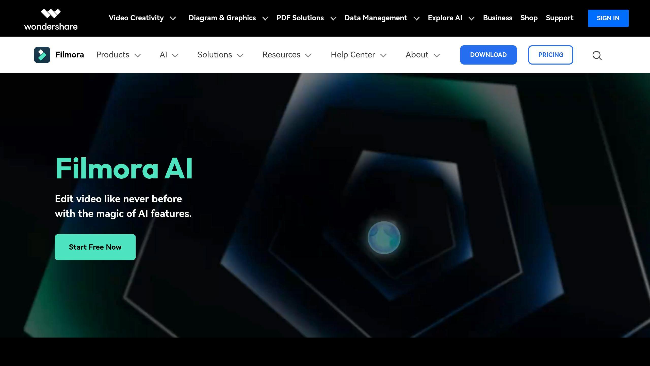Open the Resources dropdown chevron
The height and width of the screenshot is (366, 650).
point(308,55)
